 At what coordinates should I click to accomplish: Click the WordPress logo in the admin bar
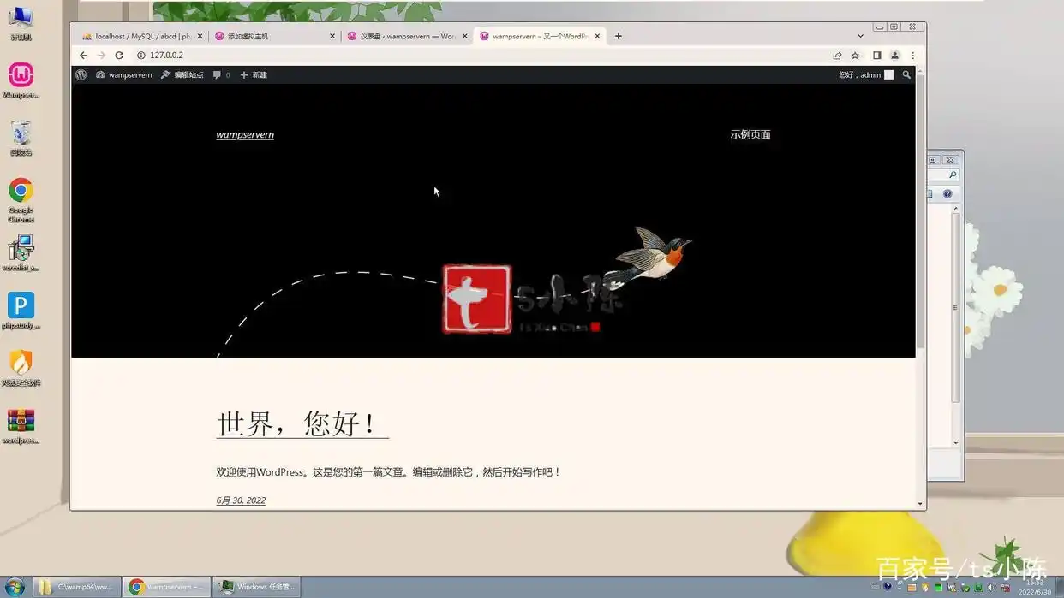pyautogui.click(x=81, y=74)
